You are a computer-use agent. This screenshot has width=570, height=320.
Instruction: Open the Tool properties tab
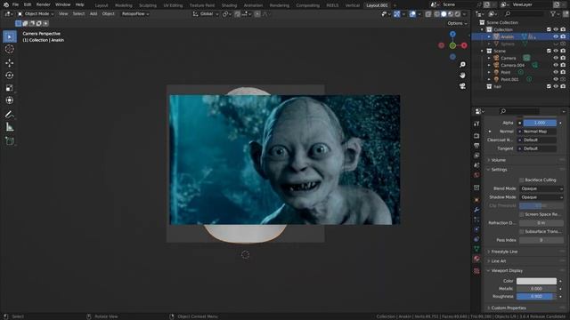point(476,124)
